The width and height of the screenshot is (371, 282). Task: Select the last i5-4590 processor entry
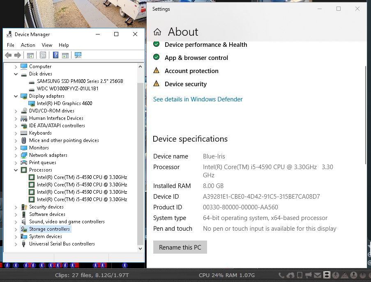82,199
